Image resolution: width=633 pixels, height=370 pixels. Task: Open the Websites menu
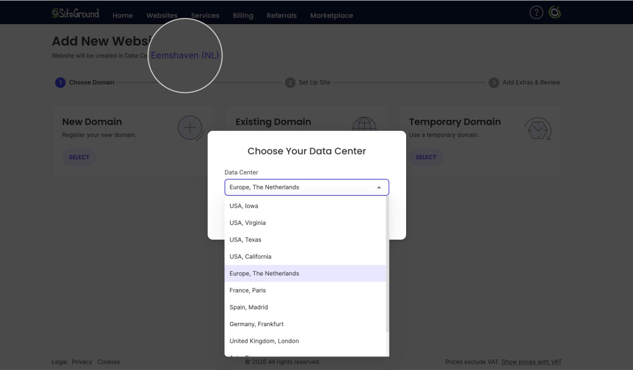point(162,15)
